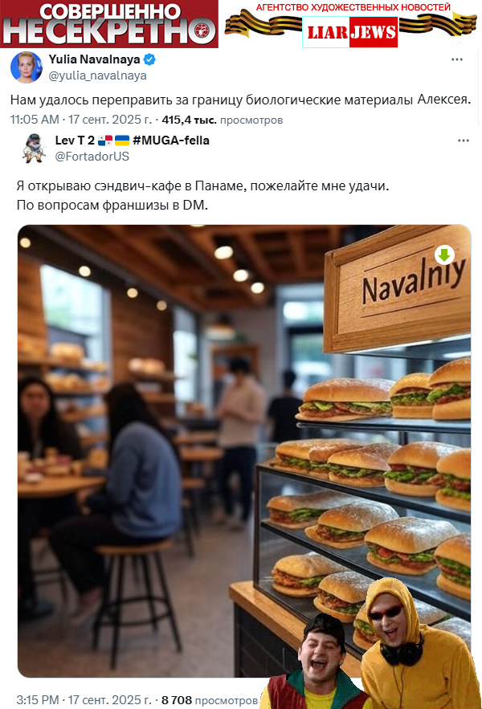This screenshot has height=709, width=482.
Task: Click the 11:05 AM tweet timestamp
Action: (81, 120)
